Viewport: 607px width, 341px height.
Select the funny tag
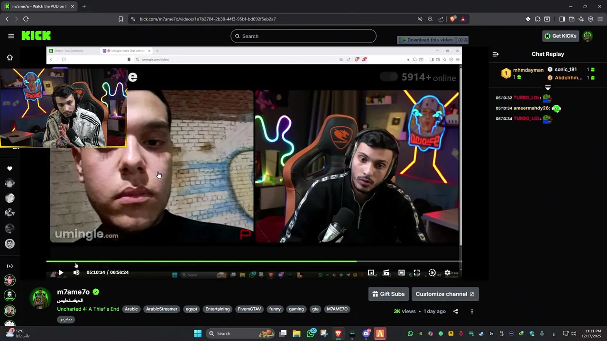coord(275,309)
